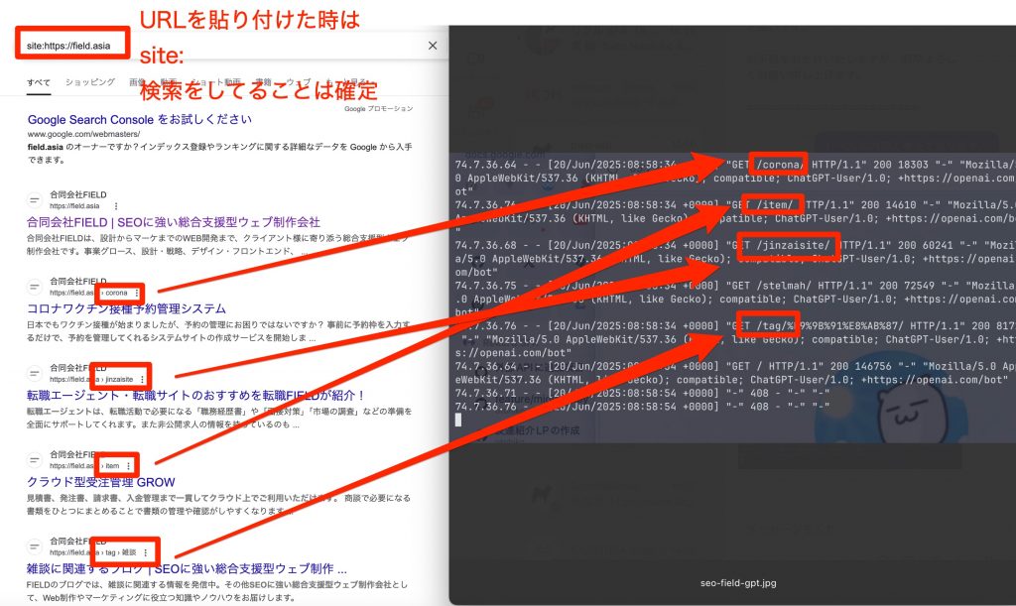The width and height of the screenshot is (1016, 606).
Task: Click the favicon beside the クラウド型受注管理 GROW result
Action: pos(35,459)
